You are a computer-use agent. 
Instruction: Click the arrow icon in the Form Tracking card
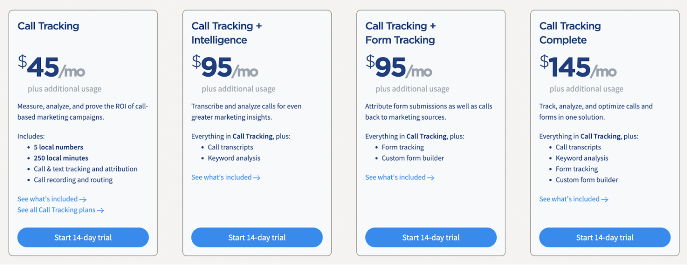point(431,177)
